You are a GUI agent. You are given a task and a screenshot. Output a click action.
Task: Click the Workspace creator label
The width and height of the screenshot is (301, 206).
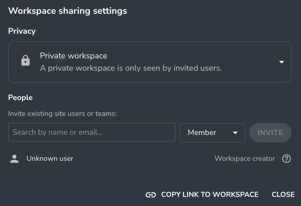pos(245,158)
